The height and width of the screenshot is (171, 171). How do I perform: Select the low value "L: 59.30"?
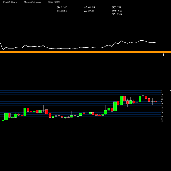pos(89,11)
